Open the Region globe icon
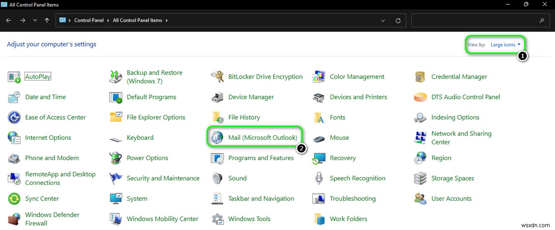The width and height of the screenshot is (555, 230). (421, 158)
